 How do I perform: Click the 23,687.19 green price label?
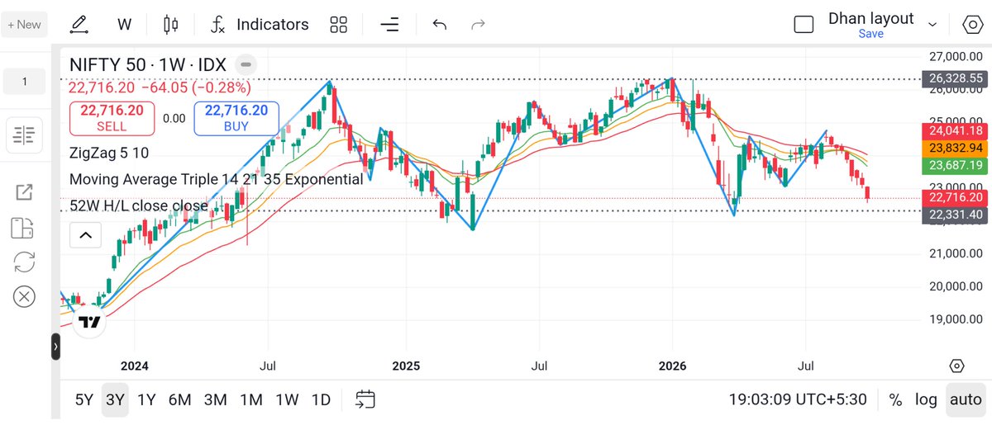point(956,165)
